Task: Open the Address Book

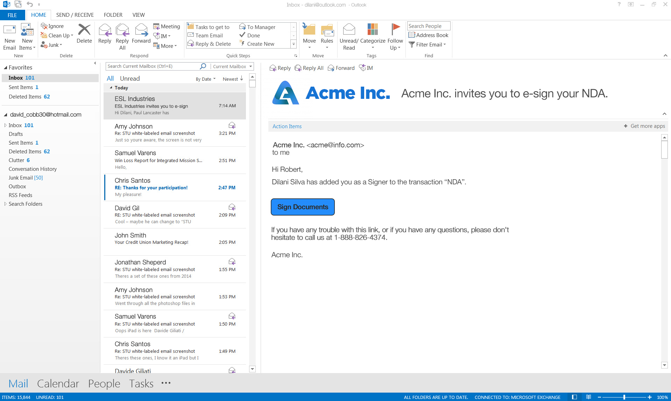Action: pos(429,35)
